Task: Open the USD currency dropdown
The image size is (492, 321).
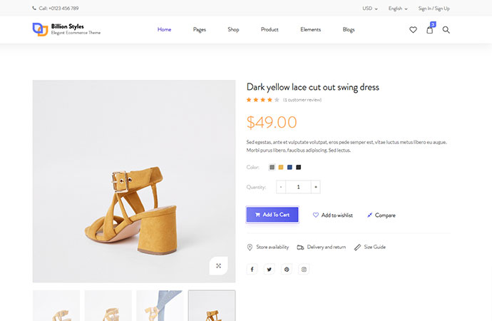Action: click(369, 9)
